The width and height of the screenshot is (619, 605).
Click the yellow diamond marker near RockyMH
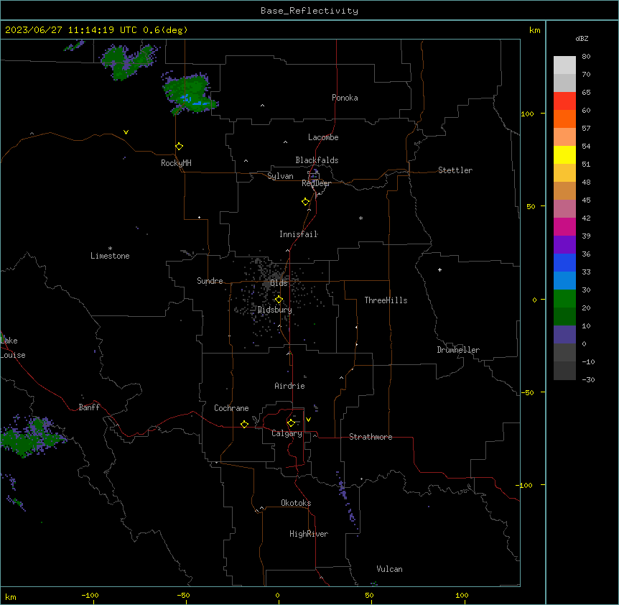click(x=179, y=147)
